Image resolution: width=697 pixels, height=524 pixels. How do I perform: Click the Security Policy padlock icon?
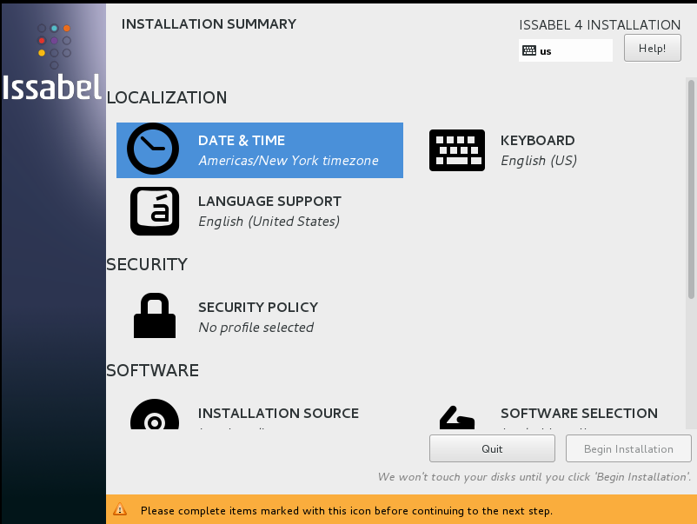(x=153, y=315)
